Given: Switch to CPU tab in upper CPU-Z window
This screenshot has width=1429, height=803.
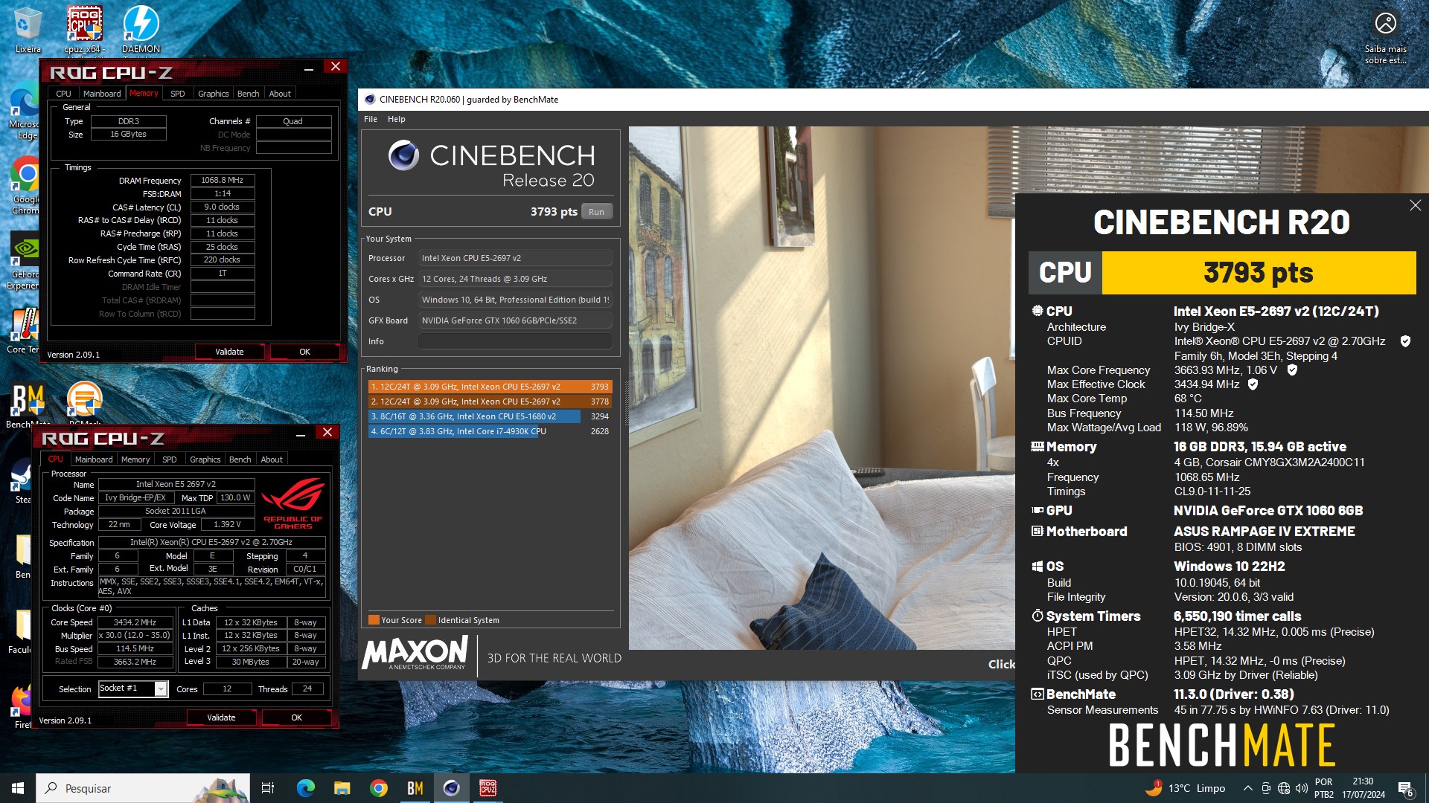Looking at the screenshot, I should point(63,94).
